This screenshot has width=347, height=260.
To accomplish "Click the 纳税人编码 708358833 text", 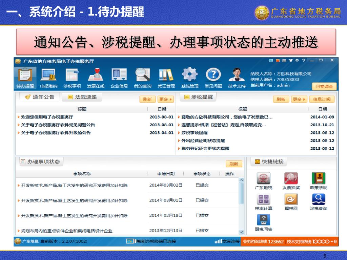I will click(275, 79).
